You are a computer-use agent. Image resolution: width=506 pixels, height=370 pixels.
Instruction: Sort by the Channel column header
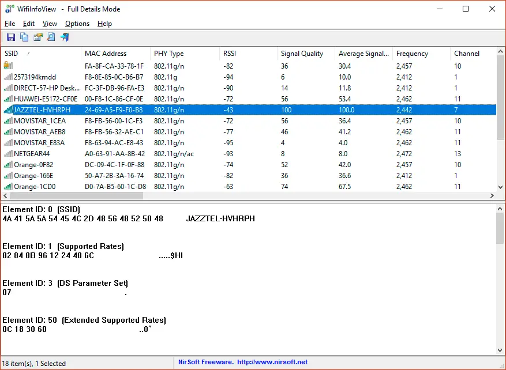(x=473, y=54)
